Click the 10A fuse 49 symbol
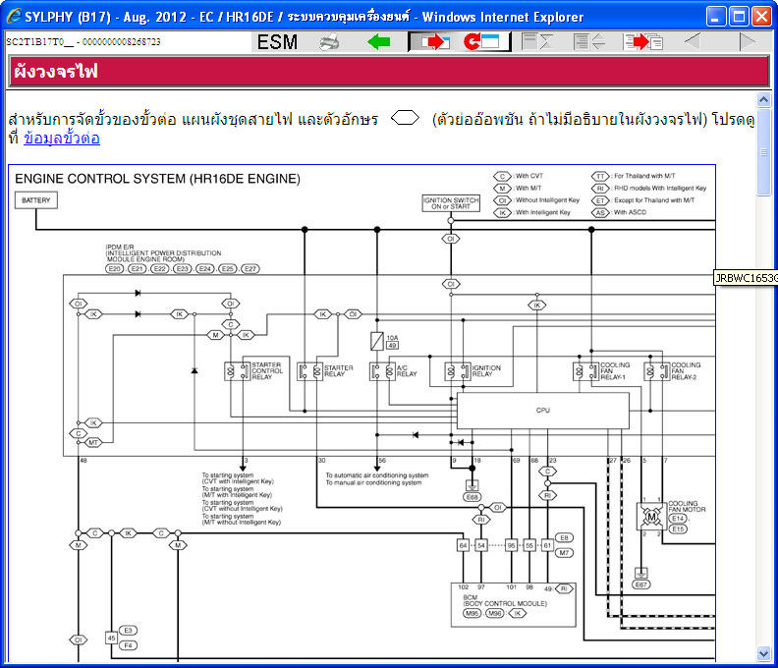This screenshot has width=778, height=668. [x=377, y=341]
